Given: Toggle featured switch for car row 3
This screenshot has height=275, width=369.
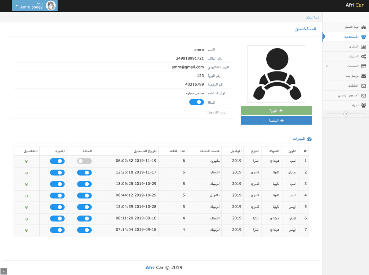Looking at the screenshot, I should 57,184.
